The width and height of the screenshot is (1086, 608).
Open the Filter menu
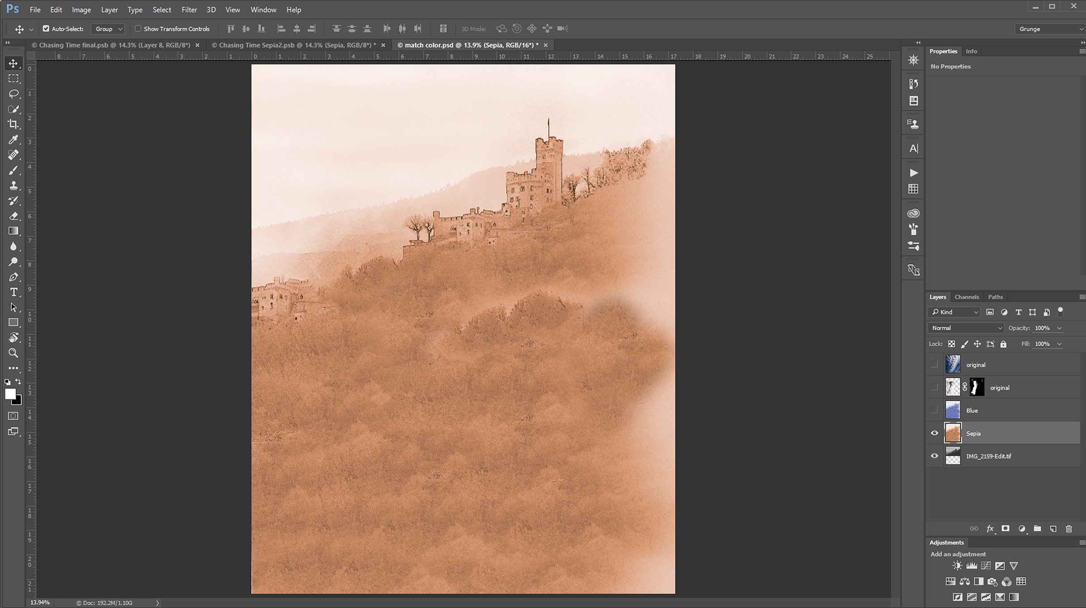[x=189, y=10]
